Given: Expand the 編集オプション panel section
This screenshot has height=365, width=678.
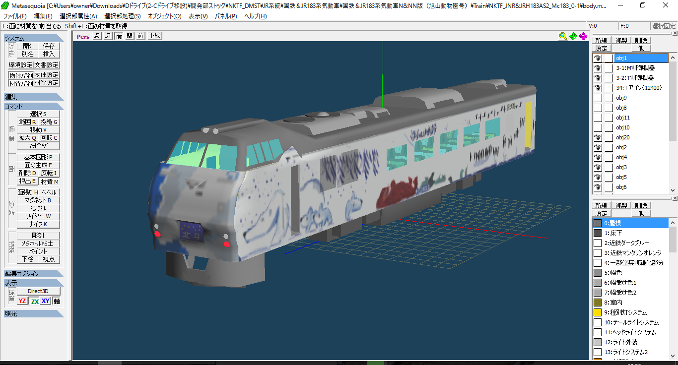Looking at the screenshot, I should click(x=34, y=273).
